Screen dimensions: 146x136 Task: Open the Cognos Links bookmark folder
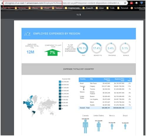coord(72,8)
